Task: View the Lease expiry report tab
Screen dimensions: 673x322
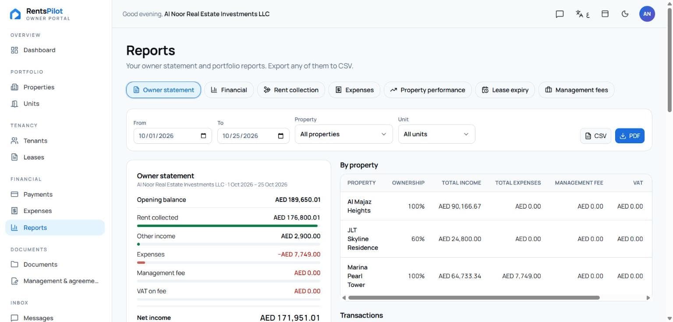Action: [x=505, y=90]
